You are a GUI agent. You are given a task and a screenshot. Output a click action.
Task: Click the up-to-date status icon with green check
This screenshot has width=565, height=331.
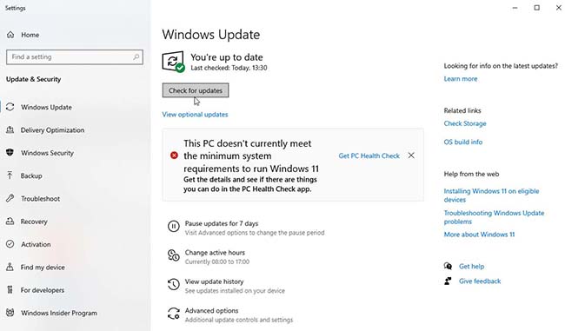point(173,62)
